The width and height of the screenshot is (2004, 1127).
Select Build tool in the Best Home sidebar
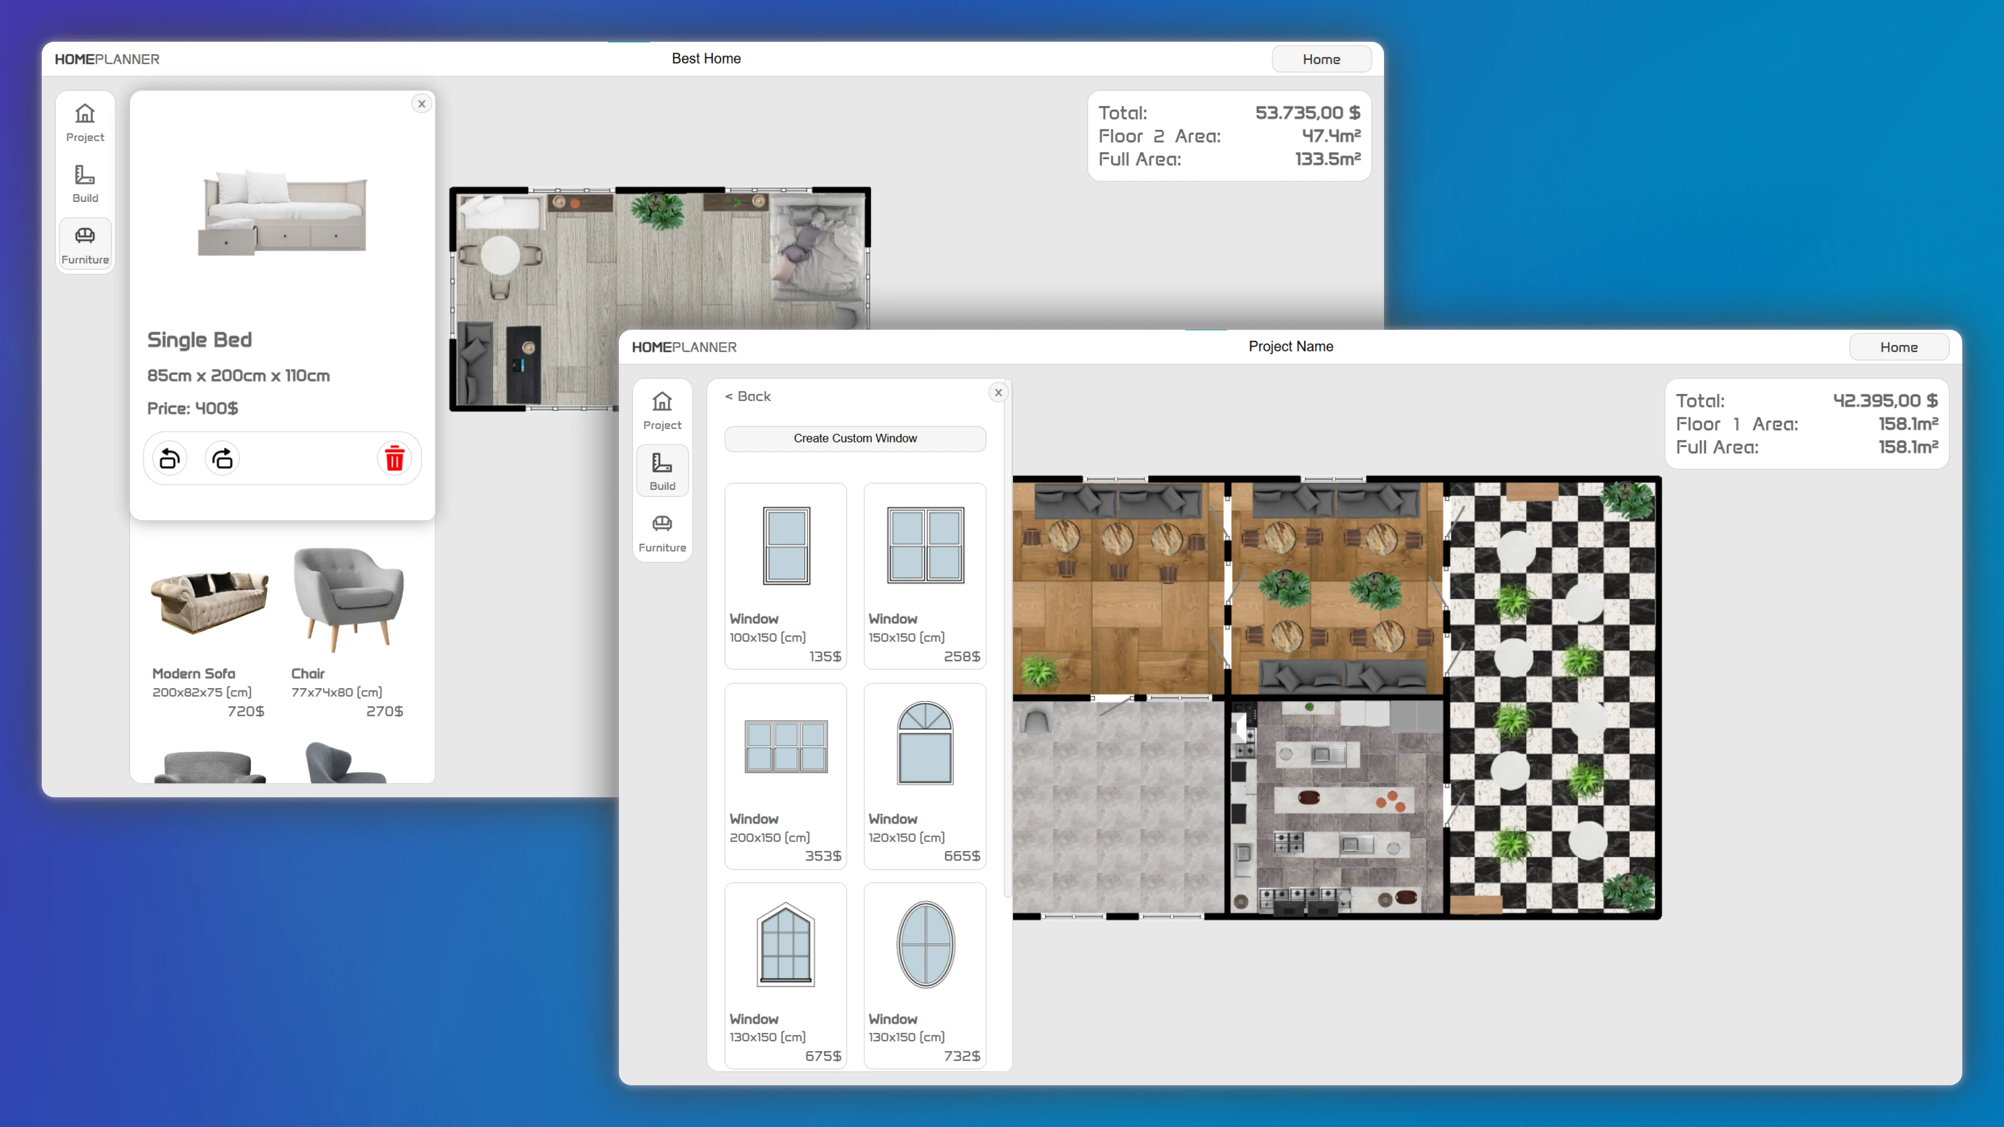click(x=85, y=184)
